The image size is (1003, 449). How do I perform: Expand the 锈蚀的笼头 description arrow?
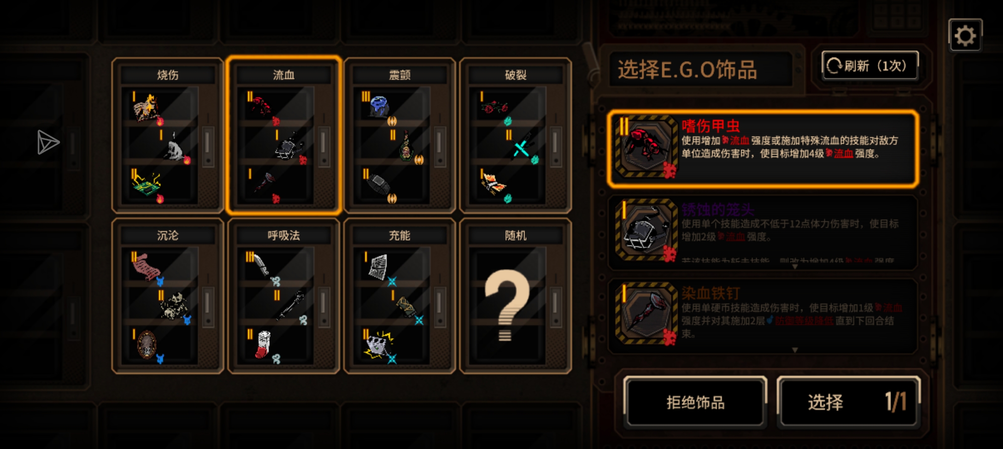pos(795,266)
